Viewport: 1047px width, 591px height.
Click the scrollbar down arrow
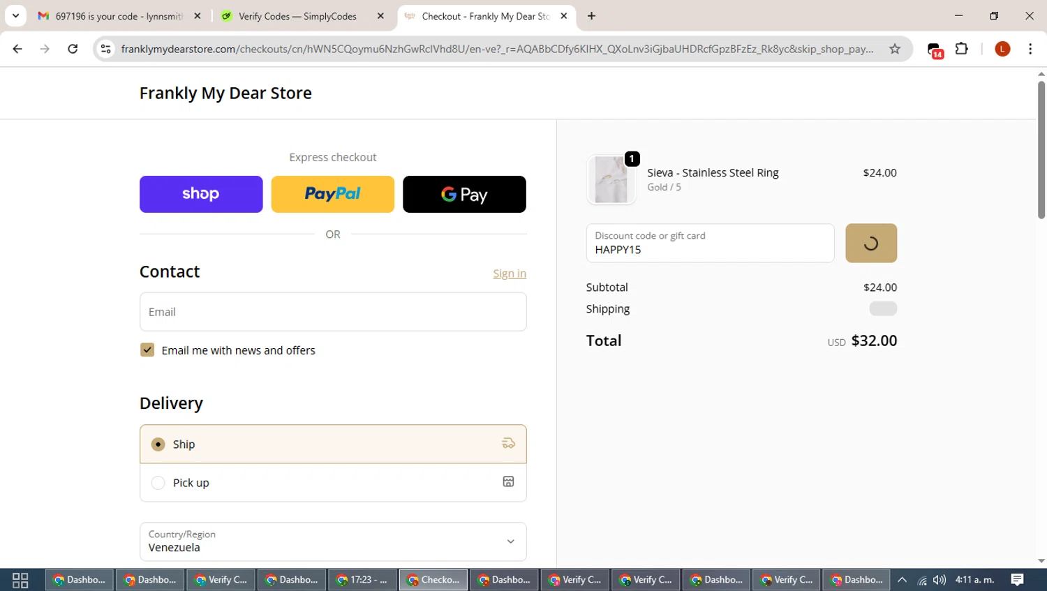click(x=1041, y=561)
